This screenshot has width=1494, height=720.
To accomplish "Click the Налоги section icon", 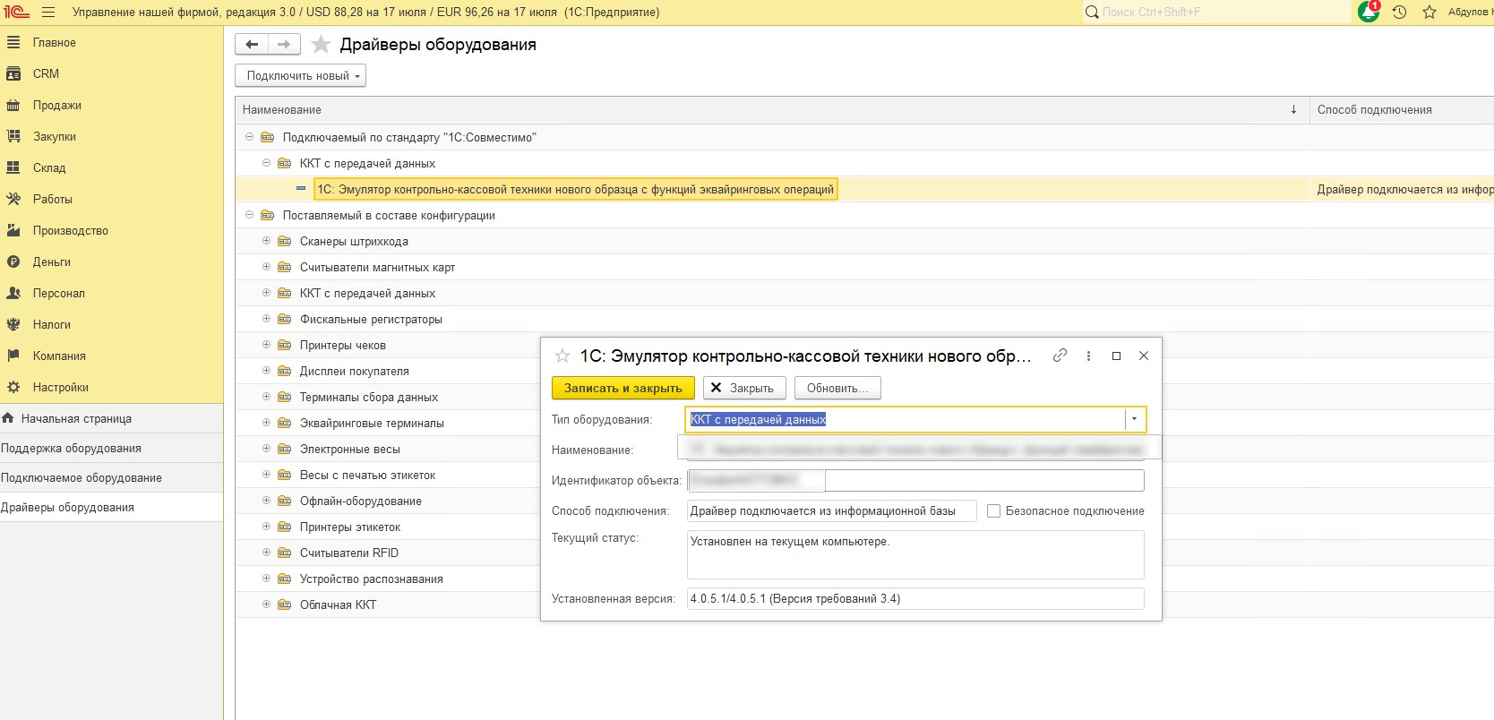I will pyautogui.click(x=13, y=324).
